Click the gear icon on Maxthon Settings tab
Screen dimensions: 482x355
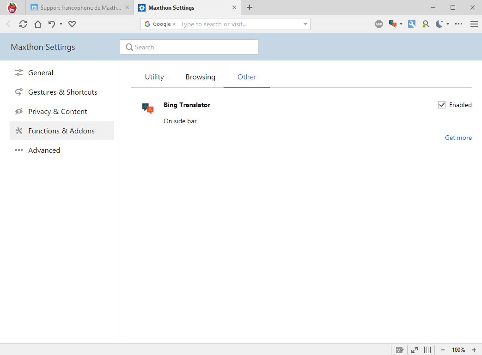[142, 8]
